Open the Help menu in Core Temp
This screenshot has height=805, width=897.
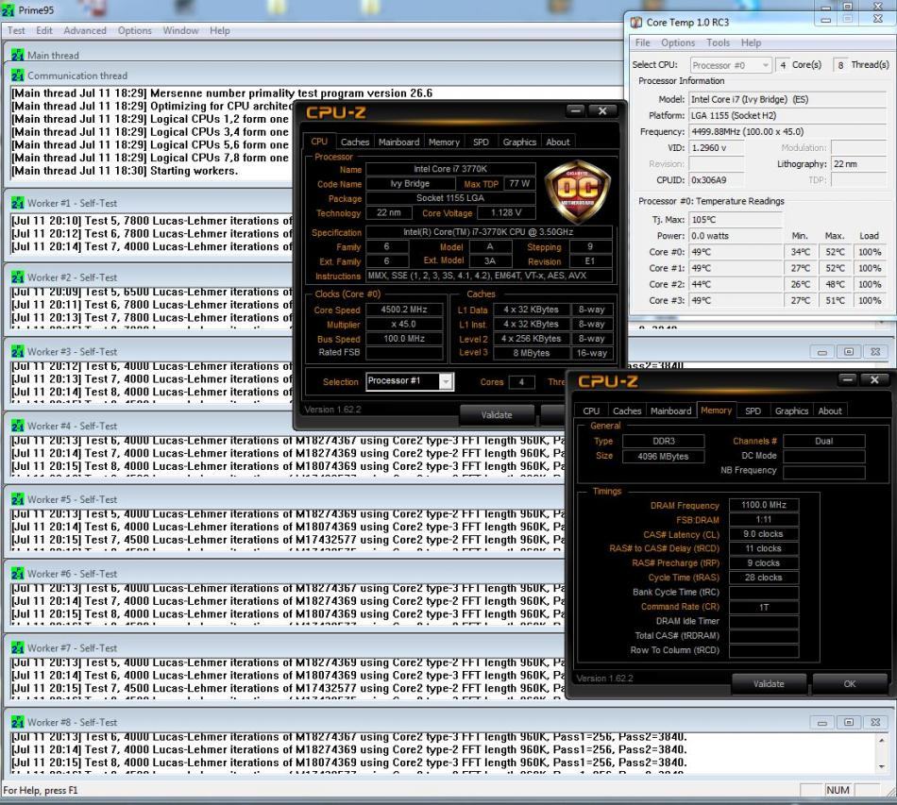tap(752, 42)
